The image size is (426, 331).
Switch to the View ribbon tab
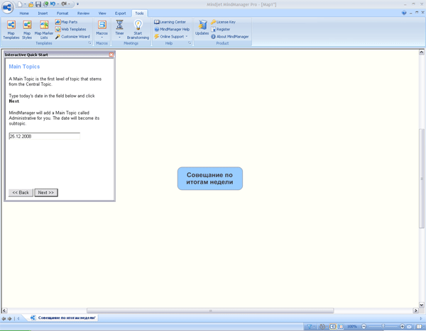(102, 13)
